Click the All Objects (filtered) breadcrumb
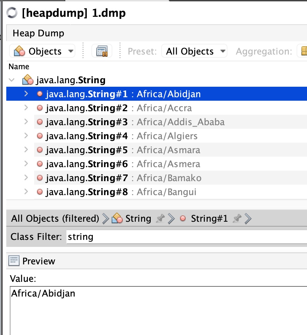307x335 pixels. click(x=55, y=219)
